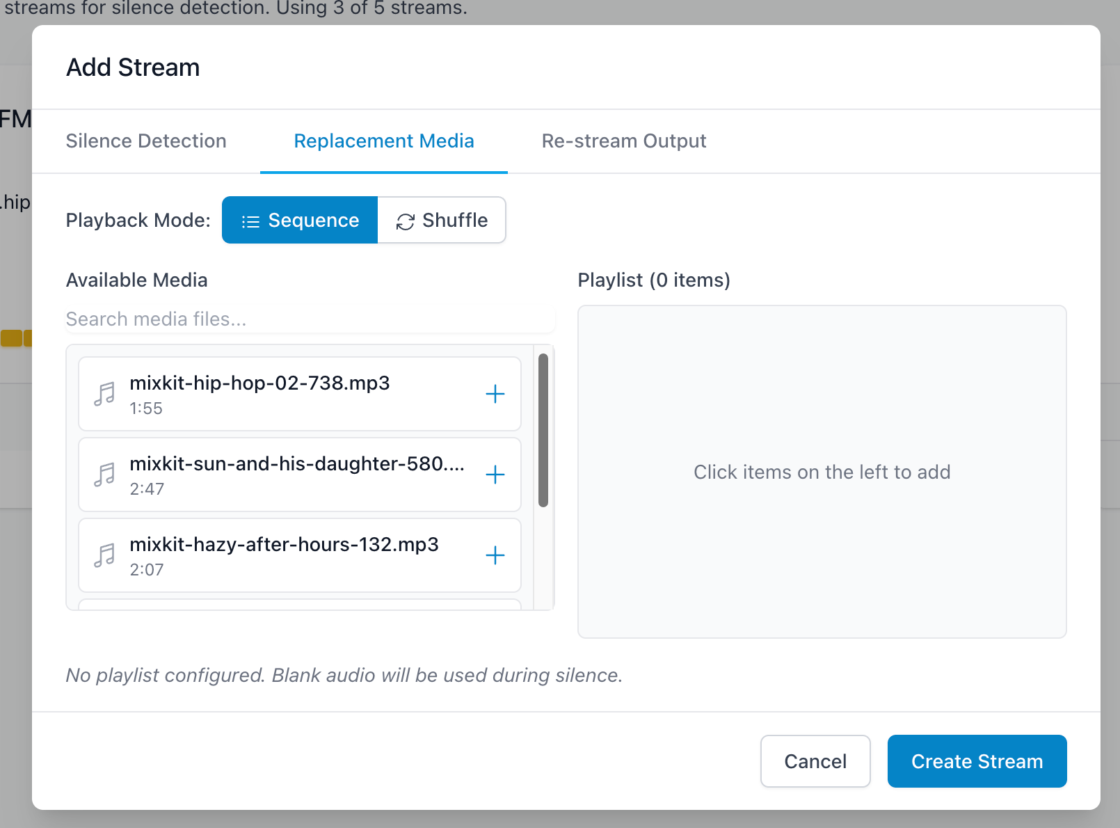The image size is (1120, 828).
Task: Click the plus icon for mixkit-sun-and-his-daughter track
Action: click(x=495, y=475)
